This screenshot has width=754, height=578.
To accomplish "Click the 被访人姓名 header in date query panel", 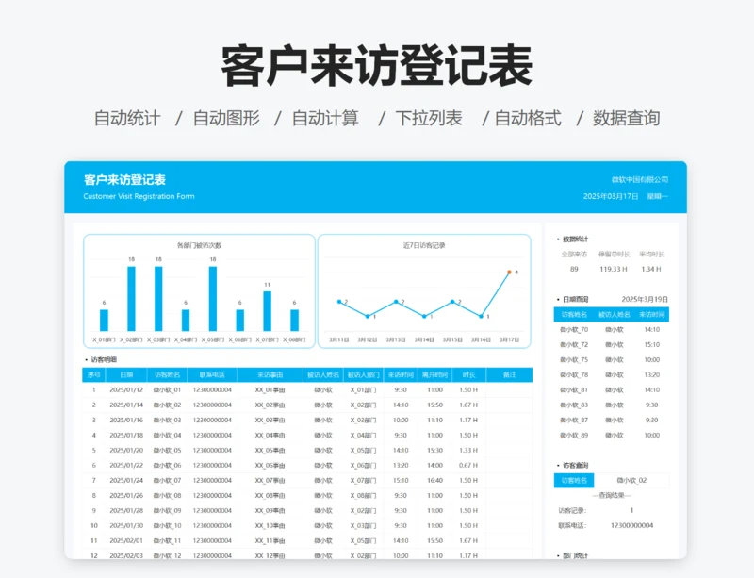I will (x=615, y=315).
